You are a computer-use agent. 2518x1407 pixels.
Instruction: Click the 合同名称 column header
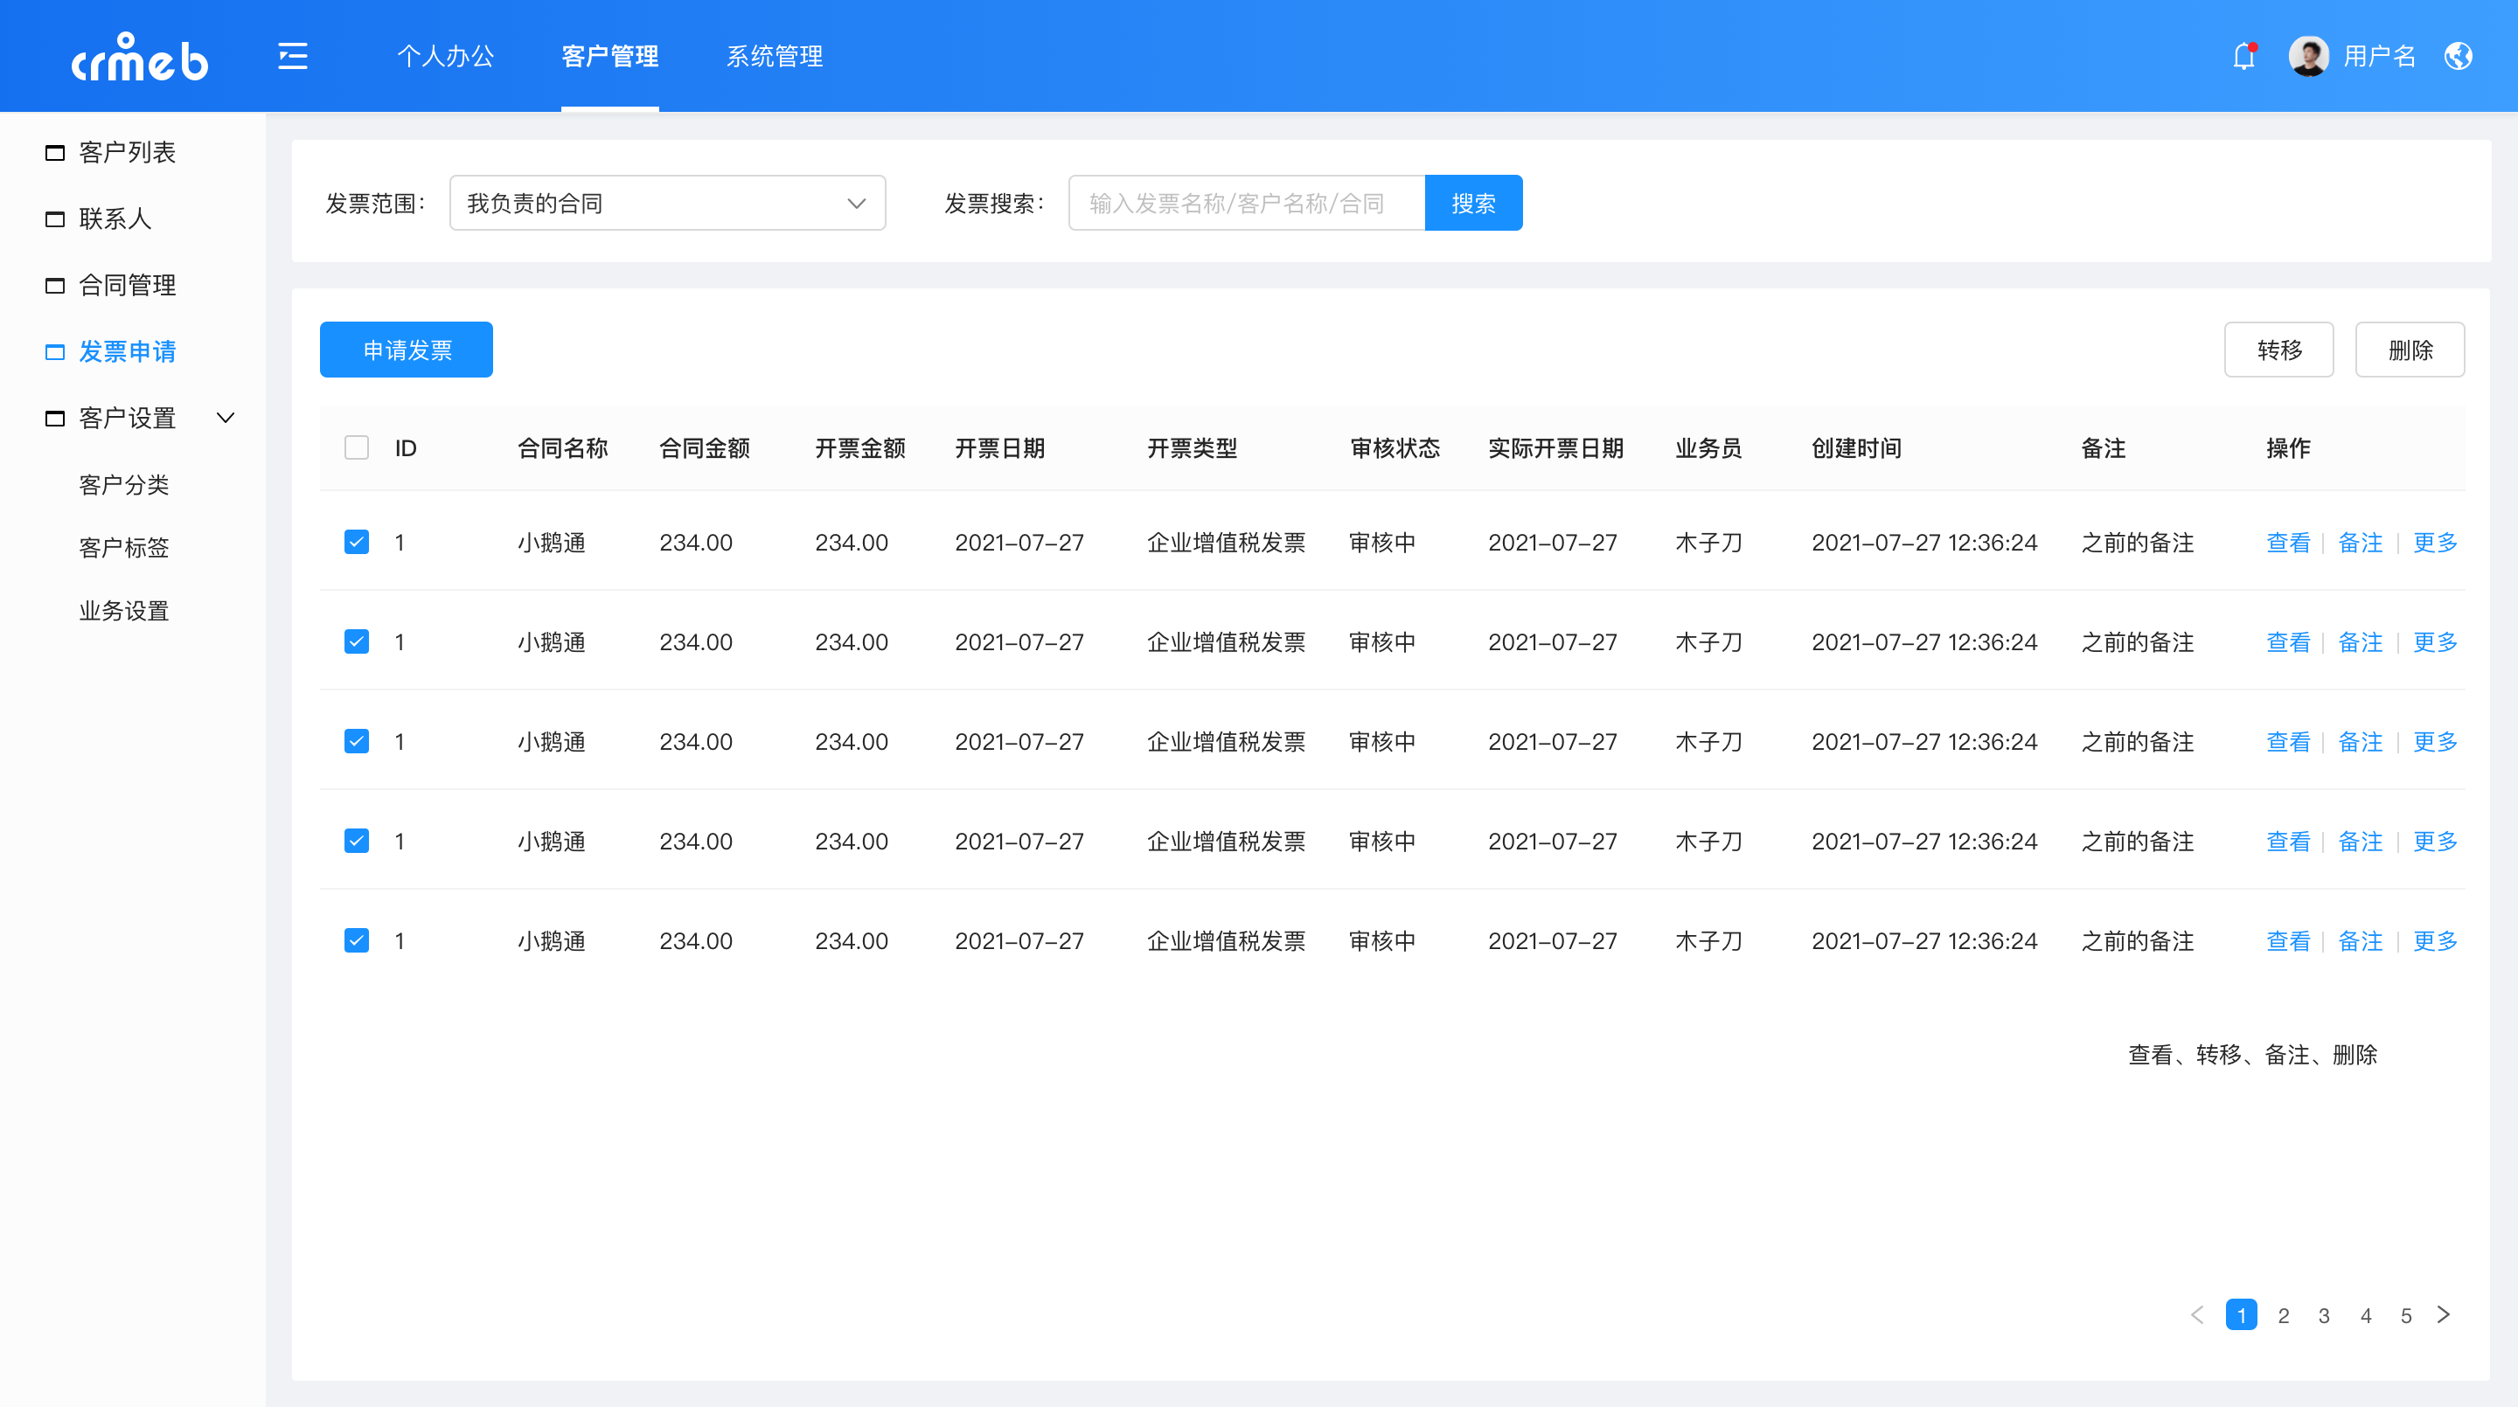pos(563,448)
